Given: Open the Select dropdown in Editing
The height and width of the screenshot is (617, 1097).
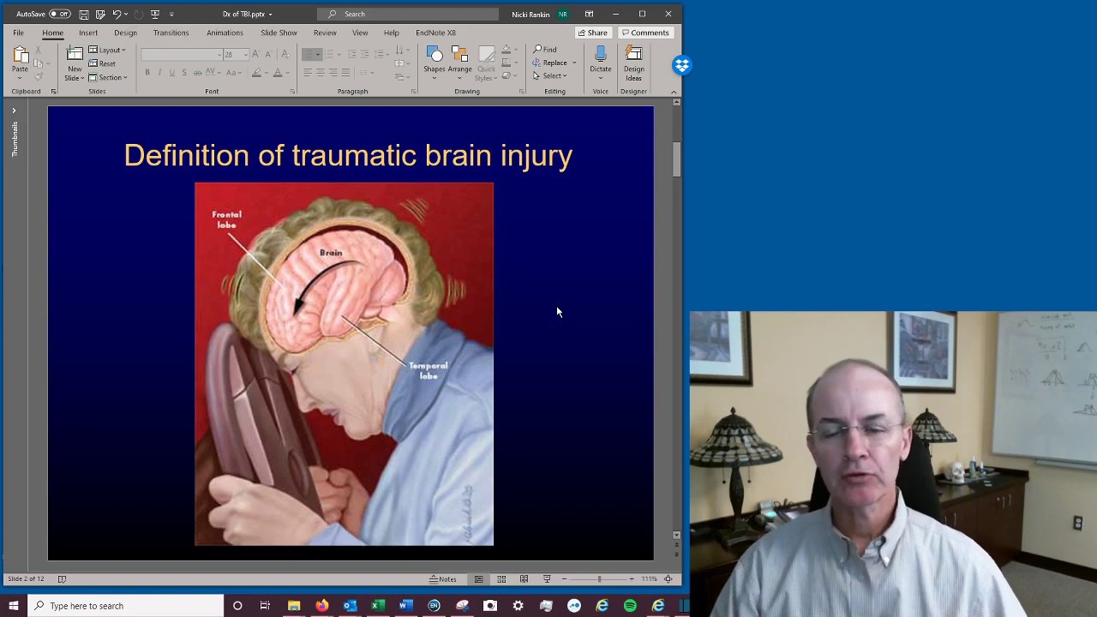Looking at the screenshot, I should point(549,75).
